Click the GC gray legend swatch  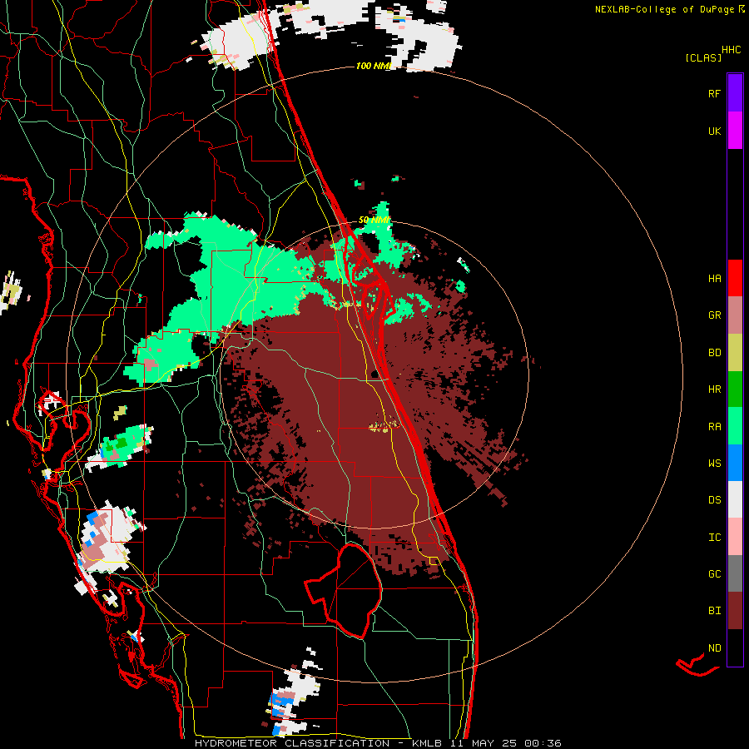[x=735, y=573]
